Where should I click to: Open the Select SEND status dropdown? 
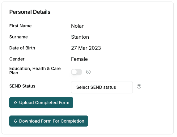(x=102, y=87)
